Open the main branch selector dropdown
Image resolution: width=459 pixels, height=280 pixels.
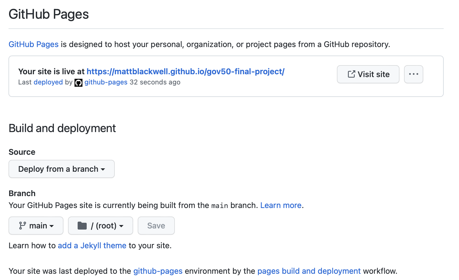pos(36,226)
